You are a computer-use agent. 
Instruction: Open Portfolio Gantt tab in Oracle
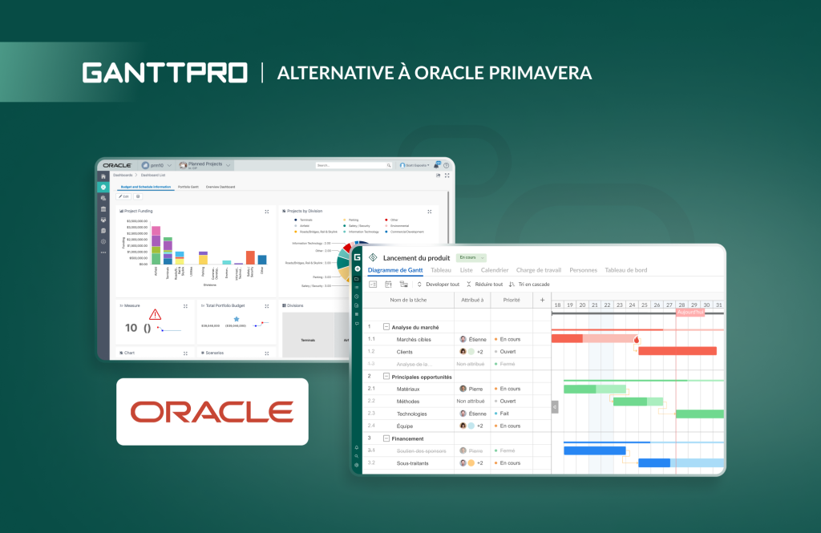[x=188, y=187]
